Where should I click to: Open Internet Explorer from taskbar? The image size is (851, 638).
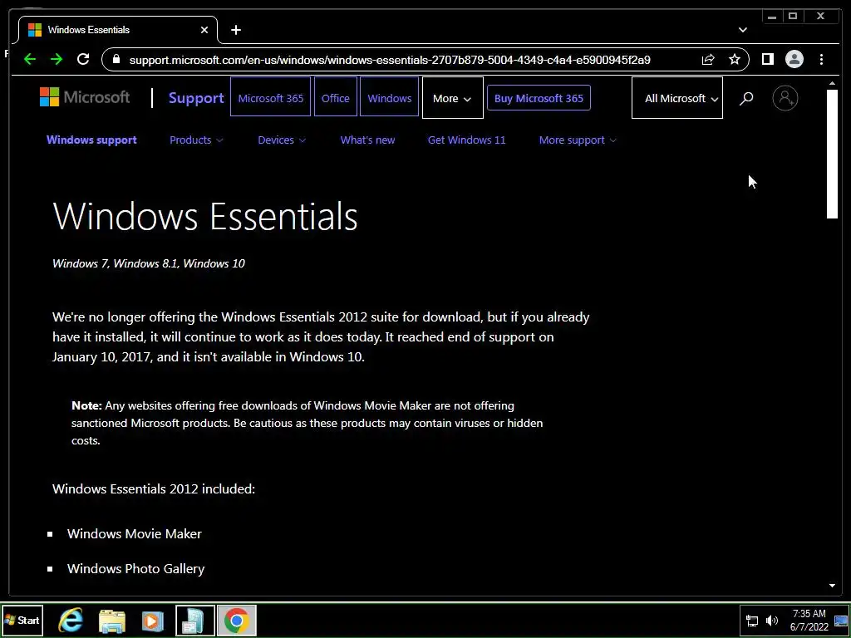pos(71,621)
